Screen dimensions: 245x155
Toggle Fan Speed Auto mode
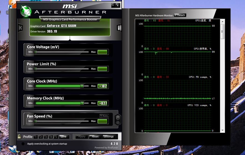104,116
